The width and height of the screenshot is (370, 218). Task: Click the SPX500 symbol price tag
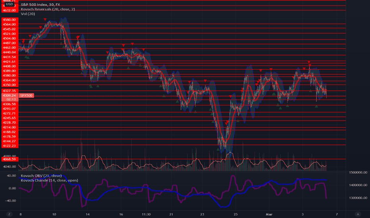(x=26, y=96)
